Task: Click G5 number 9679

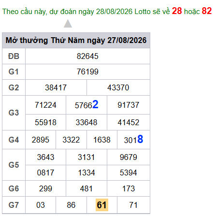Action: pyautogui.click(x=129, y=157)
